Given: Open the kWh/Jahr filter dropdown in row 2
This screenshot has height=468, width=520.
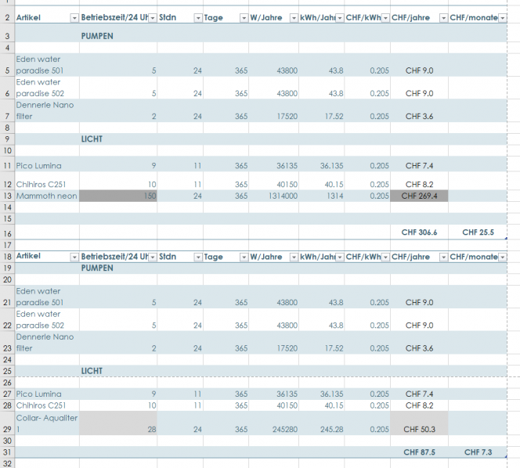Looking at the screenshot, I should [340, 18].
